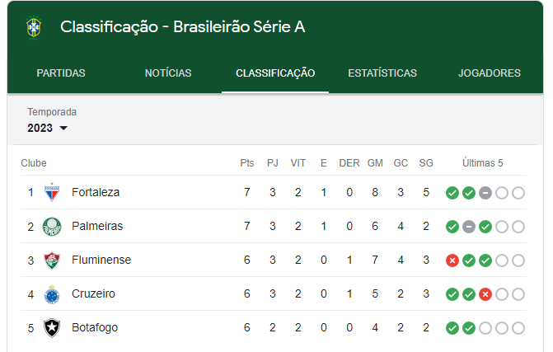Click Fortaleza's gray draw result icon

coord(485,193)
